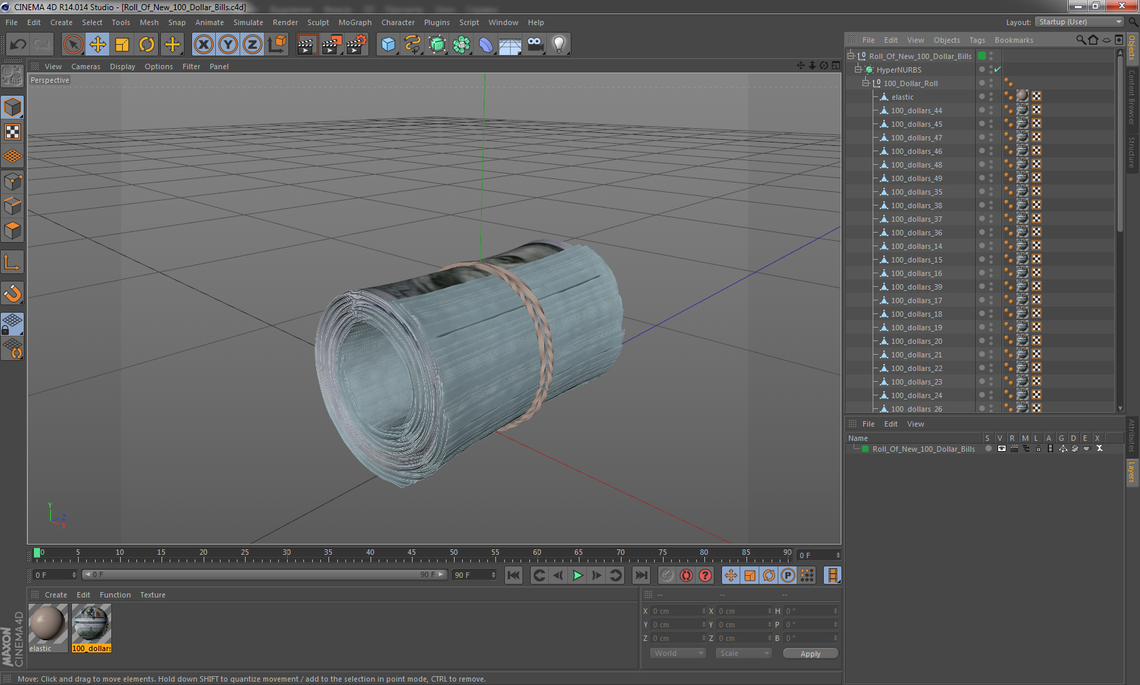Click the preview range slider bar
Screen dimensions: 1140x685
[x=264, y=574]
